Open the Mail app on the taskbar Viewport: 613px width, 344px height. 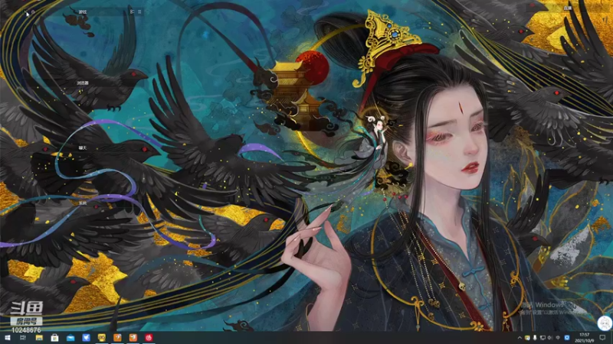coord(70,338)
